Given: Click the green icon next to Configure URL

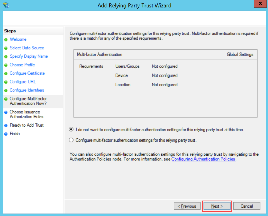Looking at the screenshot, I should [x=6, y=82].
